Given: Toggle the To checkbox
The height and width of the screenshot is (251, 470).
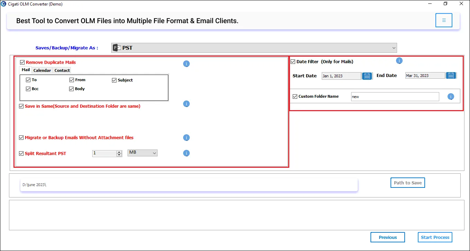Looking at the screenshot, I should (28, 80).
